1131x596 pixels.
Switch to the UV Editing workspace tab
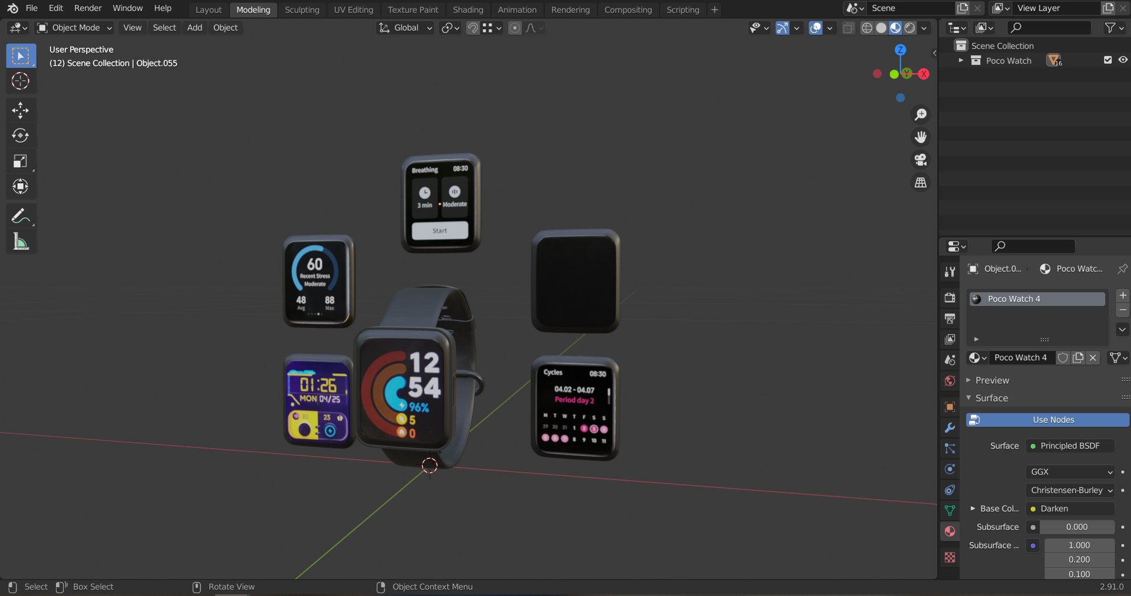click(353, 9)
